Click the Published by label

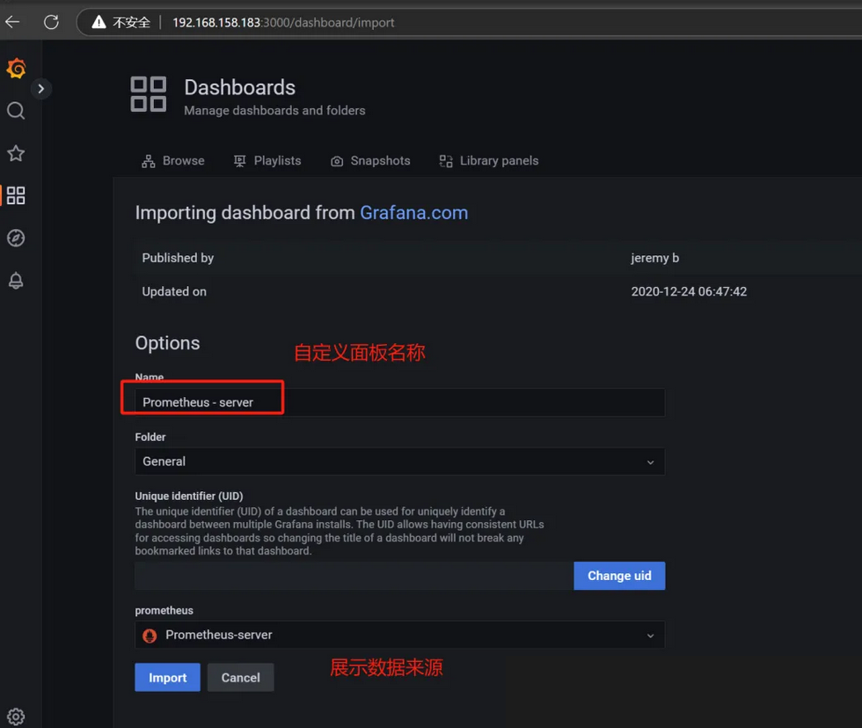pos(178,258)
